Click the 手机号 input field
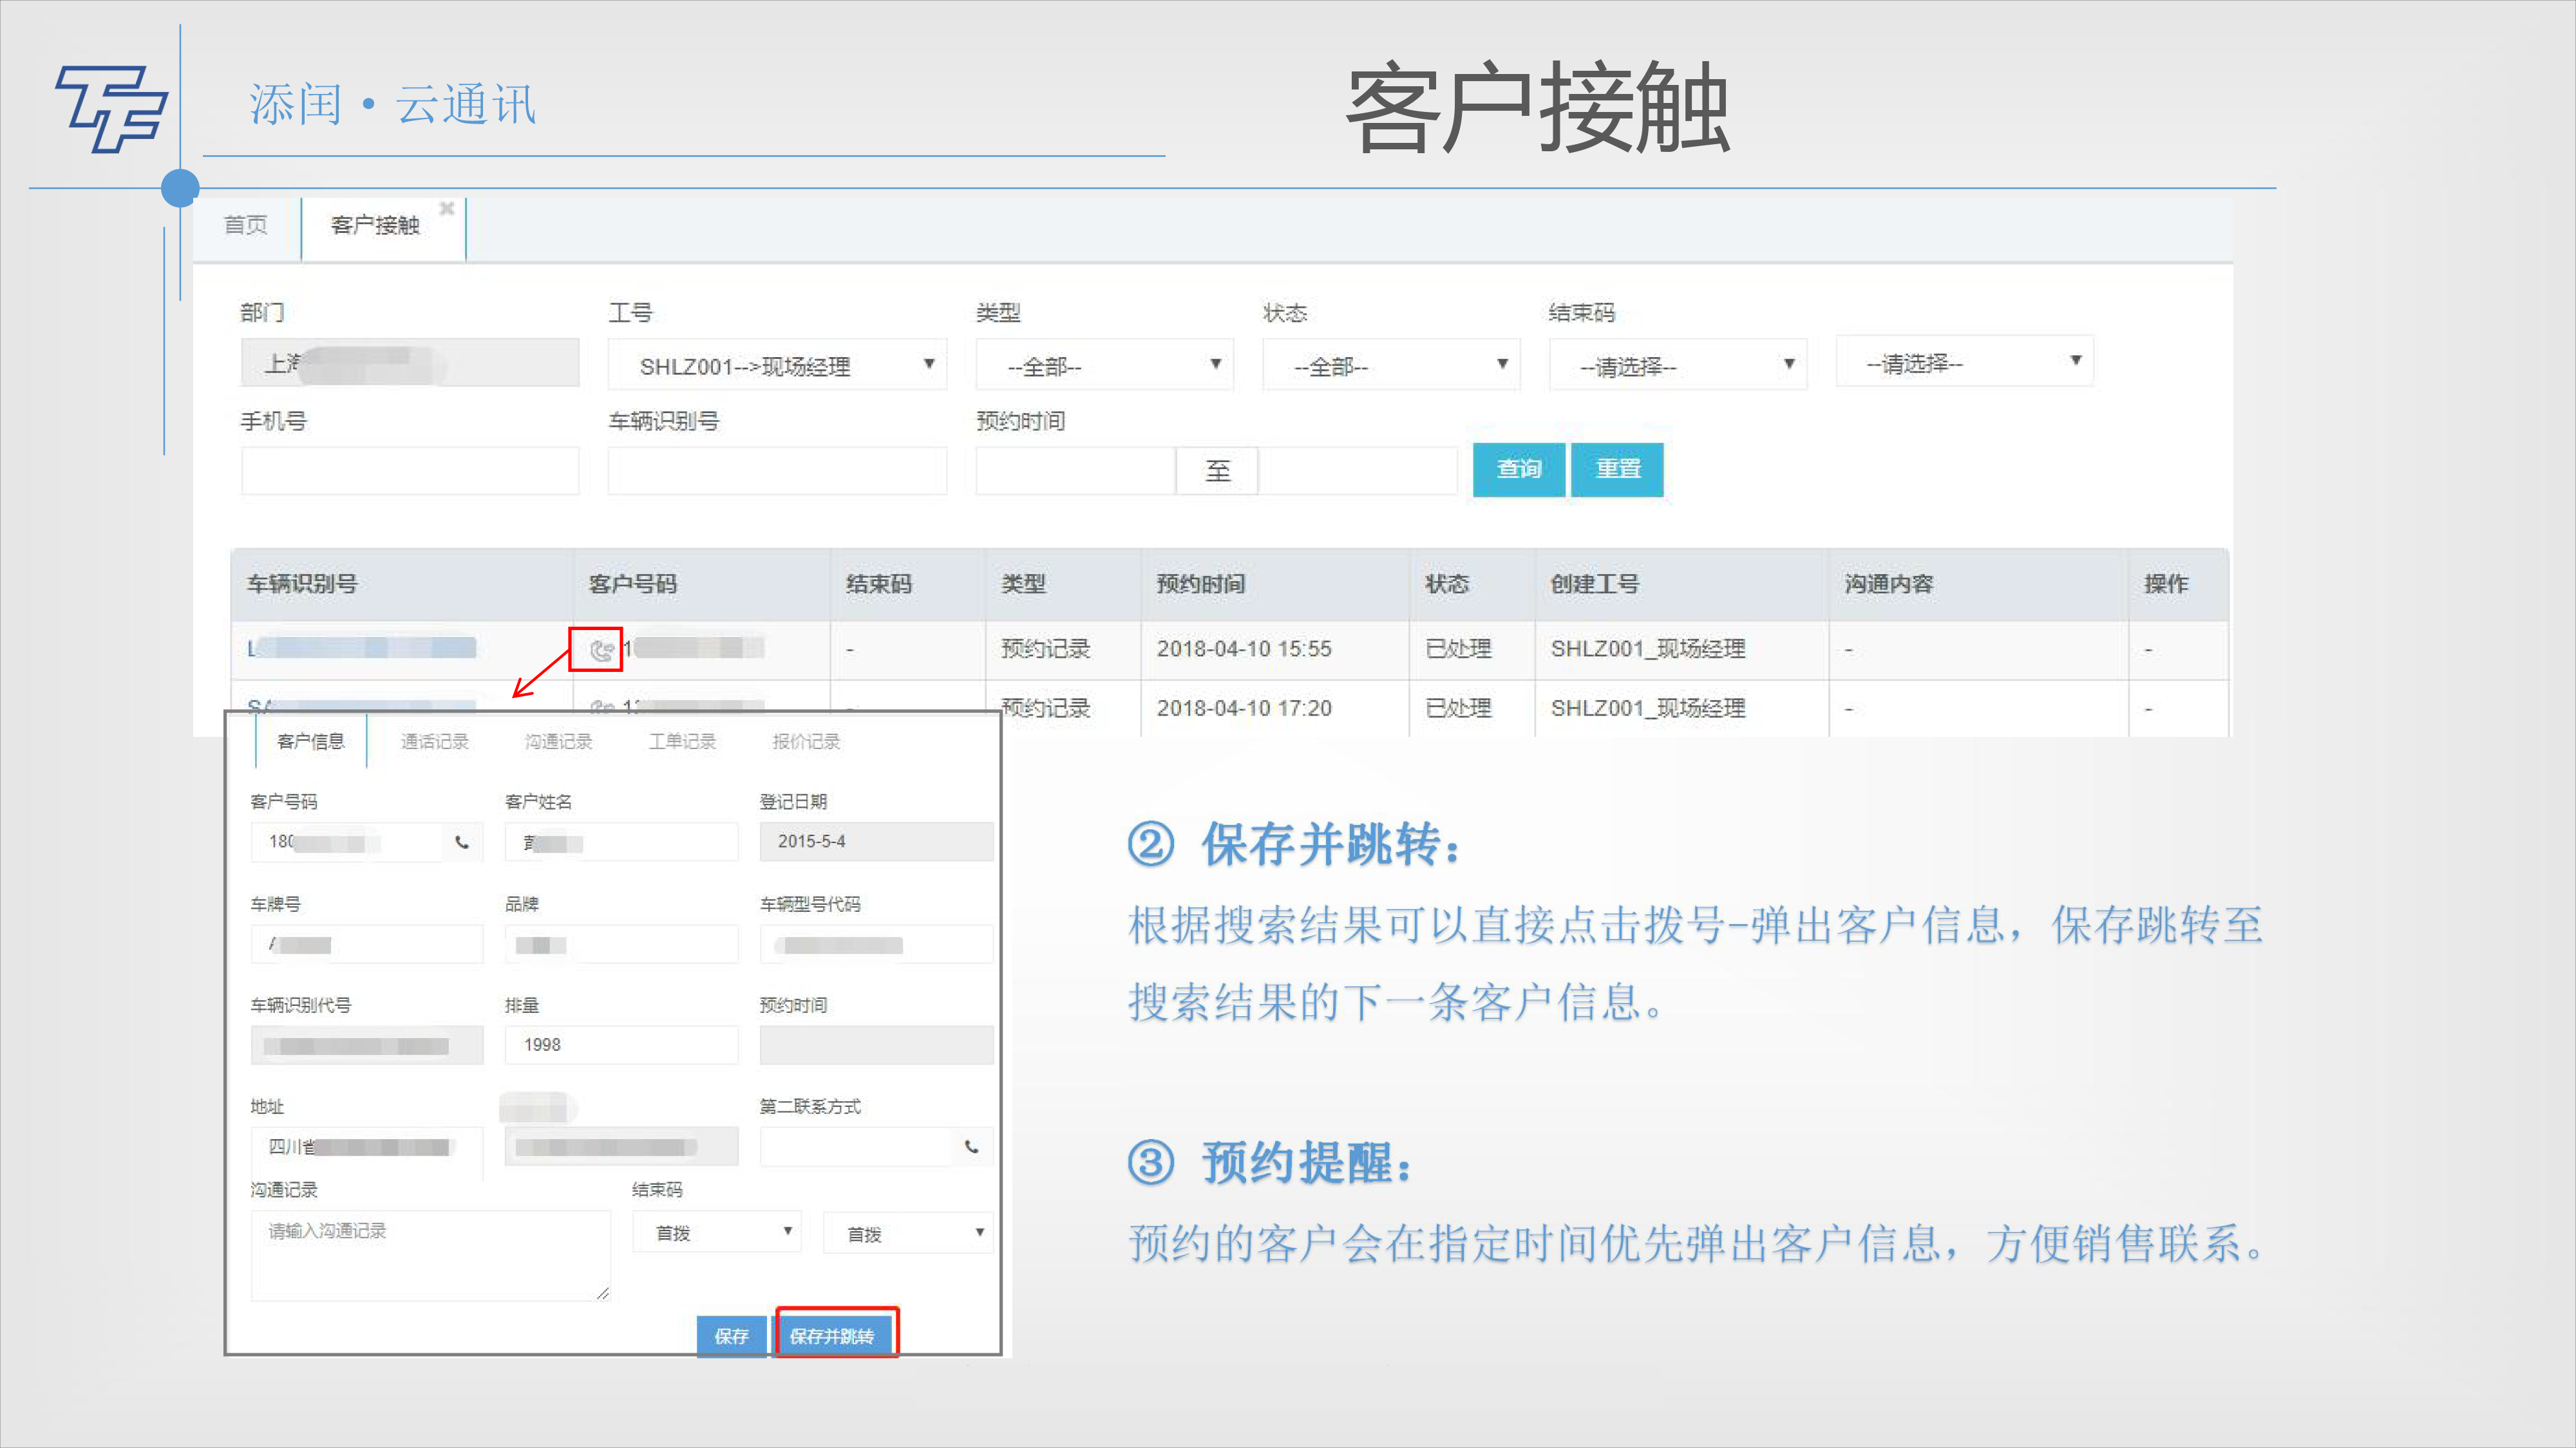Image resolution: width=2576 pixels, height=1448 pixels. click(x=410, y=470)
